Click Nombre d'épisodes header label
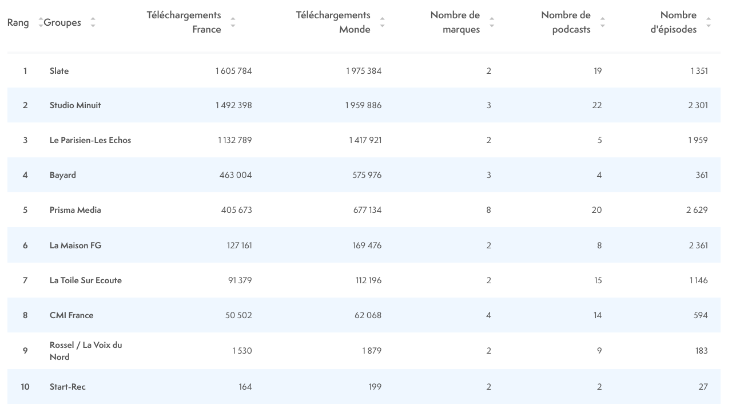The image size is (732, 412). [x=673, y=22]
